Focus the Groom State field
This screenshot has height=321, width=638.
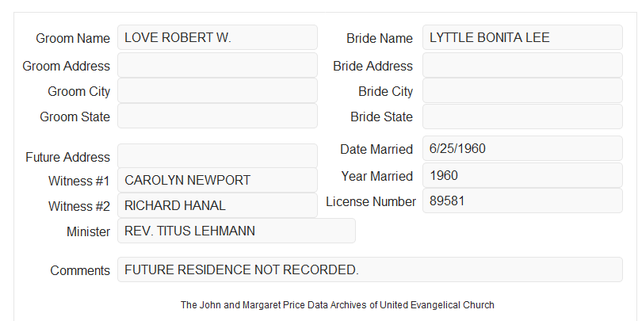click(x=217, y=116)
